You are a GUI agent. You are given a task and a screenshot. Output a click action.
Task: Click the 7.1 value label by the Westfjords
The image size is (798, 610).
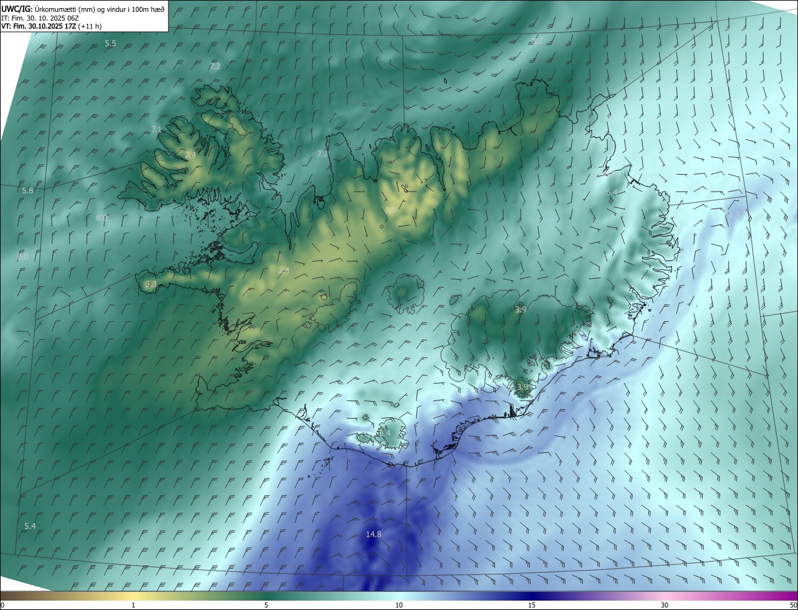[156, 129]
